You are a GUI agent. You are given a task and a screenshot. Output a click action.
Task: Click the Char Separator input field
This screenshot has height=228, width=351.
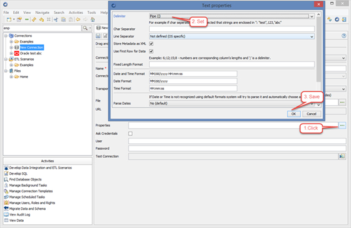[232, 29]
